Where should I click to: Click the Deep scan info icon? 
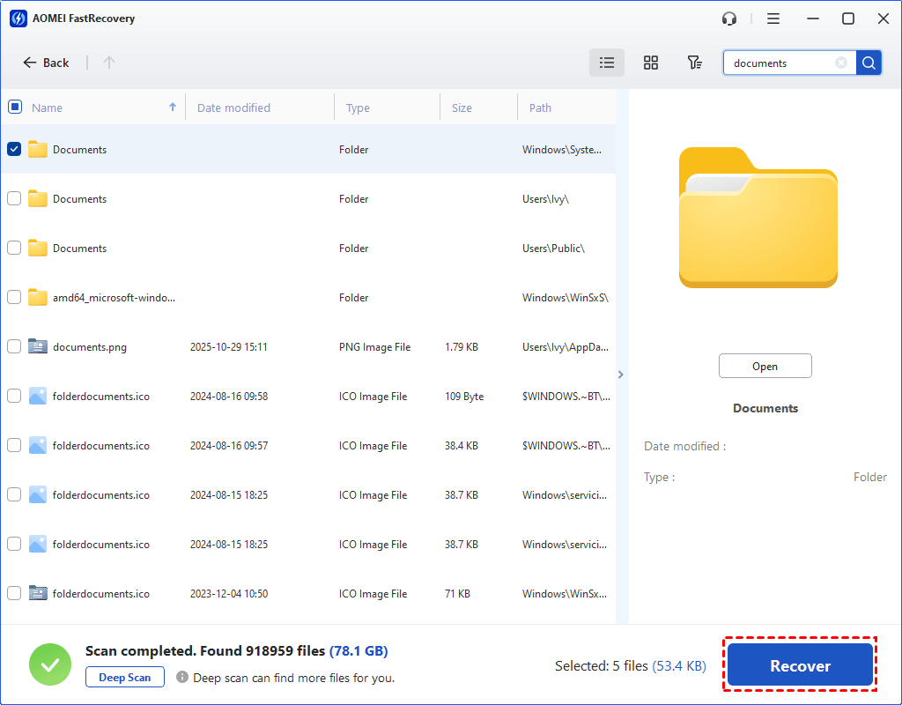pyautogui.click(x=182, y=678)
